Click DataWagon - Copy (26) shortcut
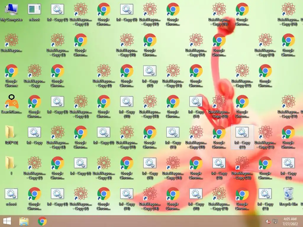 288,15
